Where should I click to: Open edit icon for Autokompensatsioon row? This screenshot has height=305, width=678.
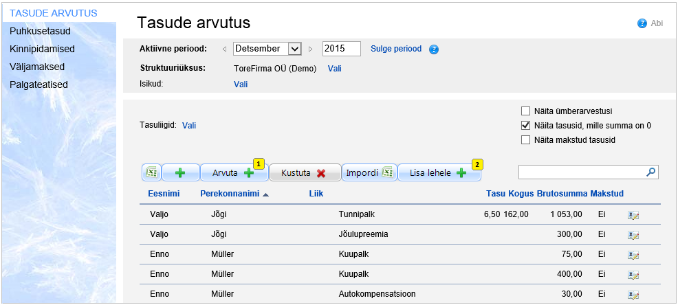pos(633,295)
